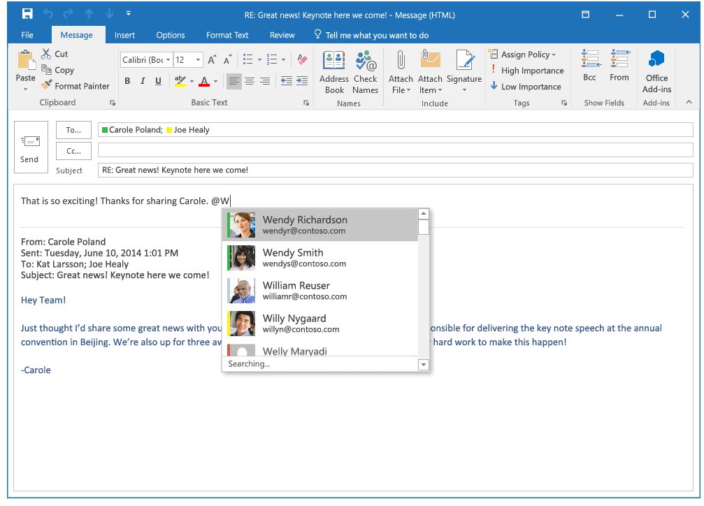Image resolution: width=704 pixels, height=506 pixels.
Task: Decrease font size with Shrink Font
Action: (228, 59)
